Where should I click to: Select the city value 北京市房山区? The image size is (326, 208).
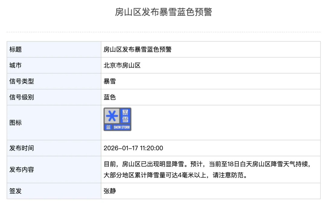(x=122, y=66)
